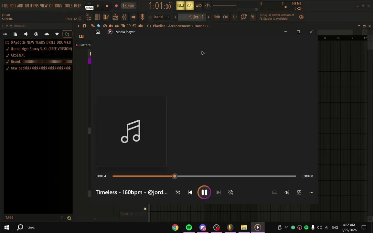Open the FL Studio Piano Roll
The width and height of the screenshot is (373, 233).
[106, 17]
